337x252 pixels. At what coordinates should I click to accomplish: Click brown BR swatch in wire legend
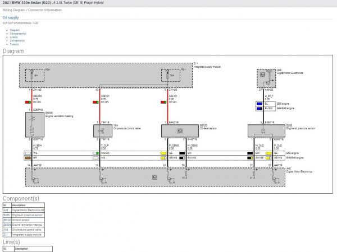coord(28,158)
